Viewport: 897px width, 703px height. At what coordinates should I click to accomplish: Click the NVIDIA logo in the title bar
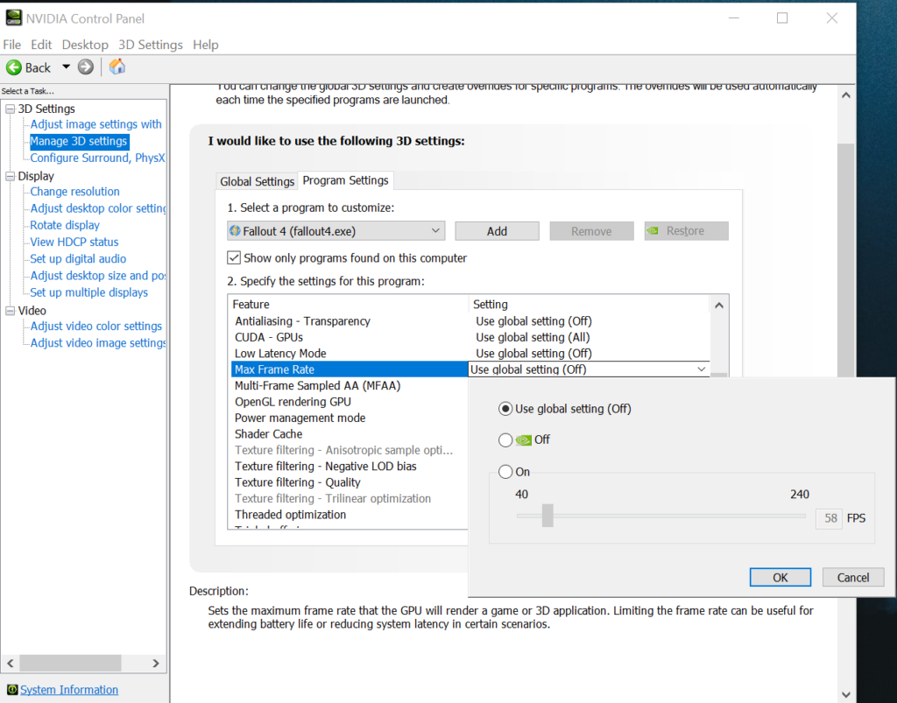(14, 18)
